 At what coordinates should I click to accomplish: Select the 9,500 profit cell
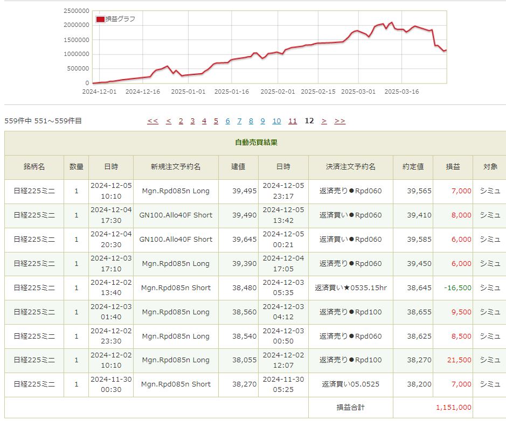click(453, 312)
